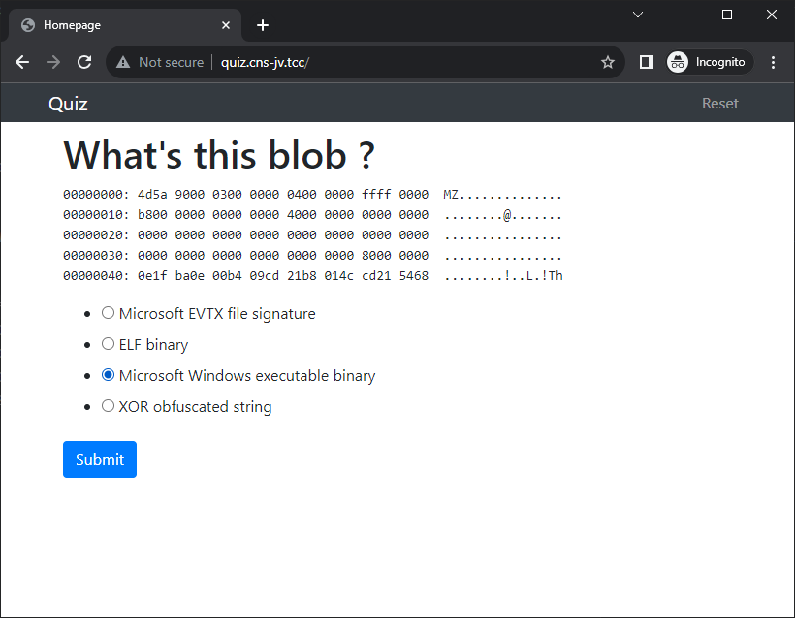Expand the tab search chevron
The width and height of the screenshot is (795, 618).
coord(638,15)
